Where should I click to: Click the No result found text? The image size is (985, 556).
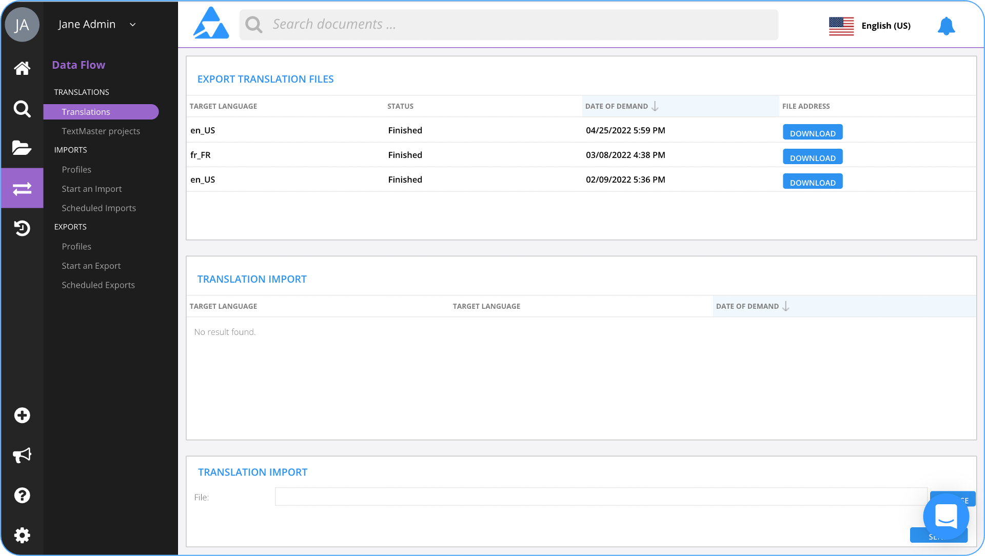click(x=225, y=332)
